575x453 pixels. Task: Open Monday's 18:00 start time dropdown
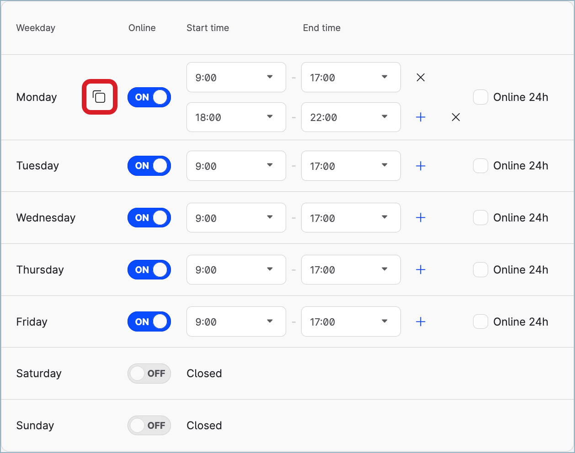click(x=236, y=117)
